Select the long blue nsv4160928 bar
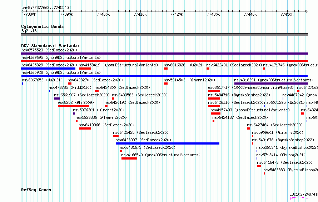 pos(164,76)
